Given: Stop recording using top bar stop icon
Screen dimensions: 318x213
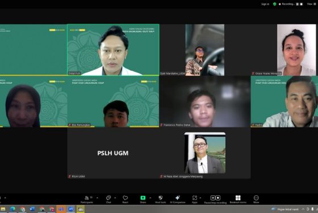Looking at the screenshot, I should [x=302, y=4].
